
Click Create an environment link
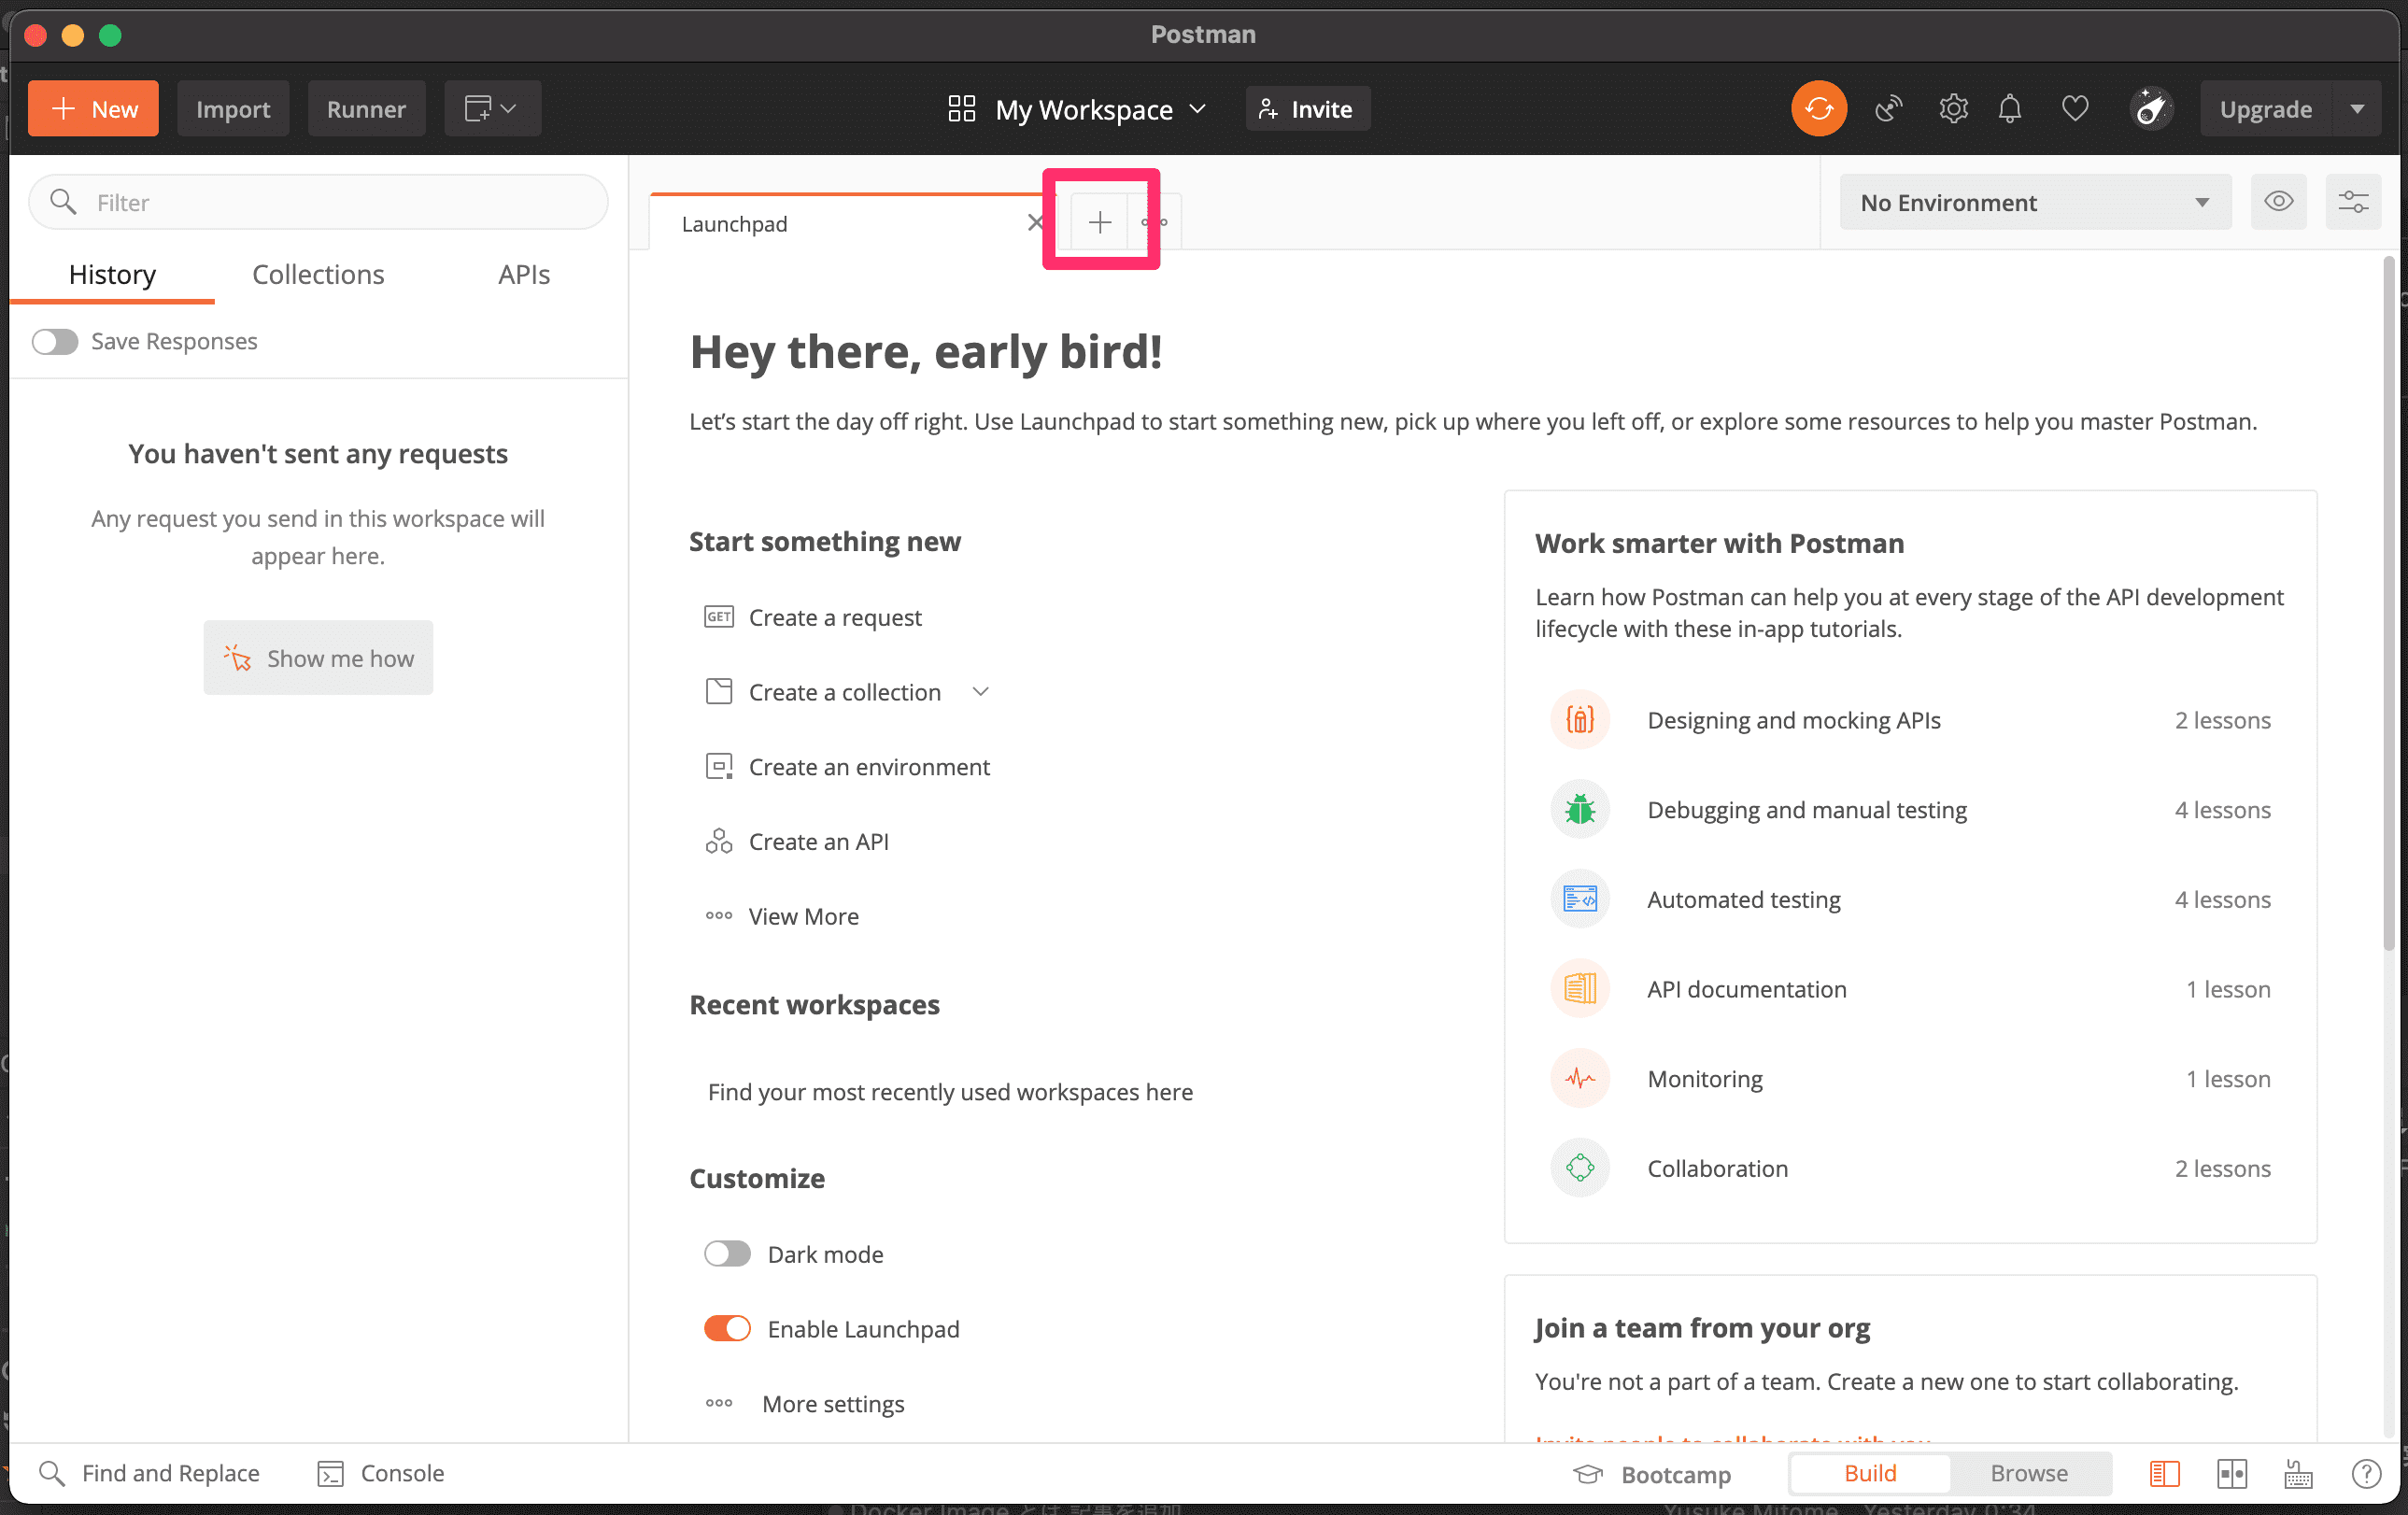point(869,766)
